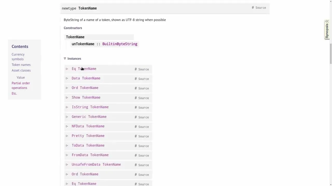Viewport: 332px width, 186px height.
Task: Expand the Generic TokenName instance triangle
Action: pos(67,117)
